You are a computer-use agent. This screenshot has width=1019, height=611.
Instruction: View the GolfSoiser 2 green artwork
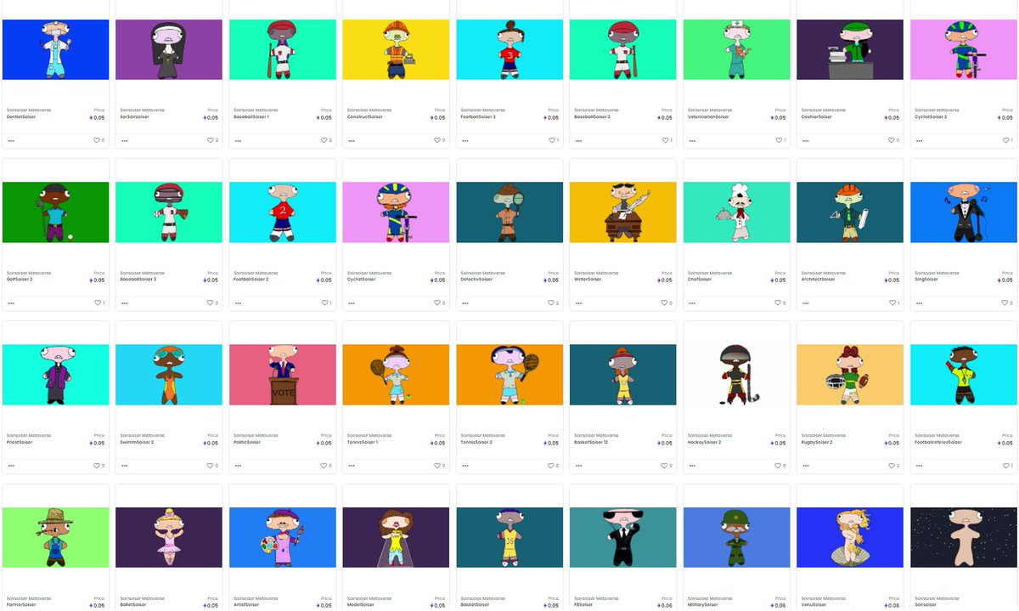(56, 212)
